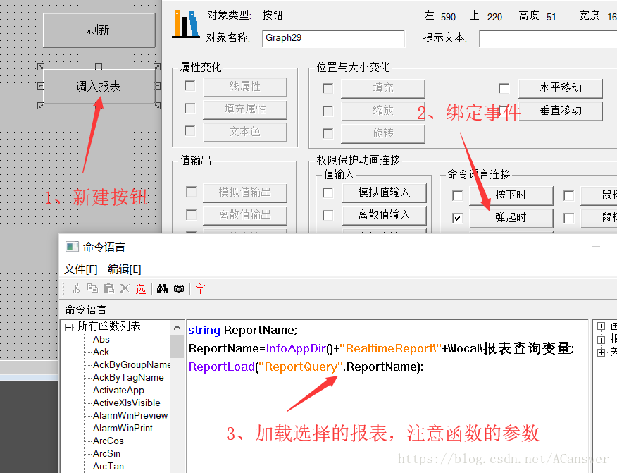The height and width of the screenshot is (473, 617).
Task: Click the left-middle handle of 调入报表 button
Action: (x=41, y=86)
